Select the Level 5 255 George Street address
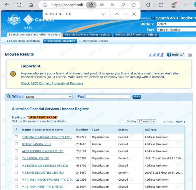 click(x=164, y=173)
